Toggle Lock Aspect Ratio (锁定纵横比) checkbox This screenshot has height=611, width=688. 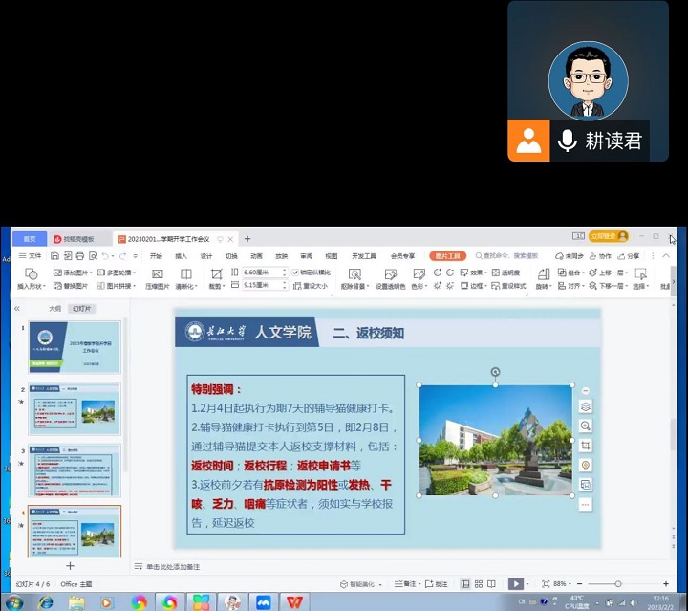coord(294,273)
